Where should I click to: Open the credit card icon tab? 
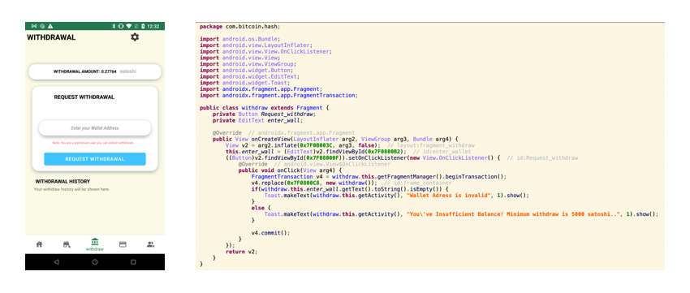pos(123,244)
